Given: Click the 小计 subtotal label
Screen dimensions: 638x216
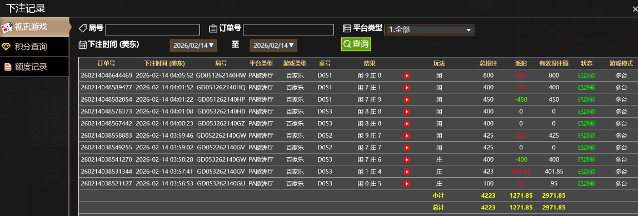Looking at the screenshot, I should pyautogui.click(x=438, y=195).
